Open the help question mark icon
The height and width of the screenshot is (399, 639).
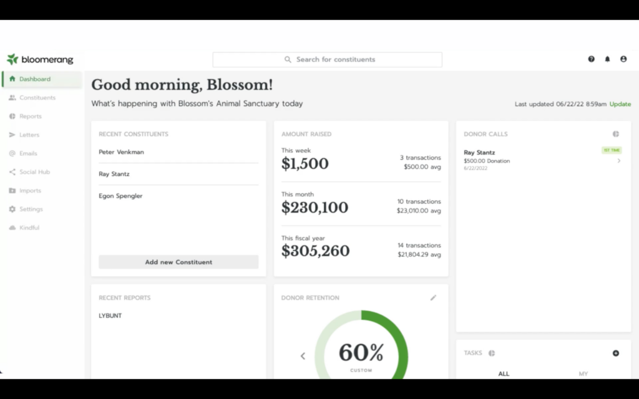click(591, 59)
